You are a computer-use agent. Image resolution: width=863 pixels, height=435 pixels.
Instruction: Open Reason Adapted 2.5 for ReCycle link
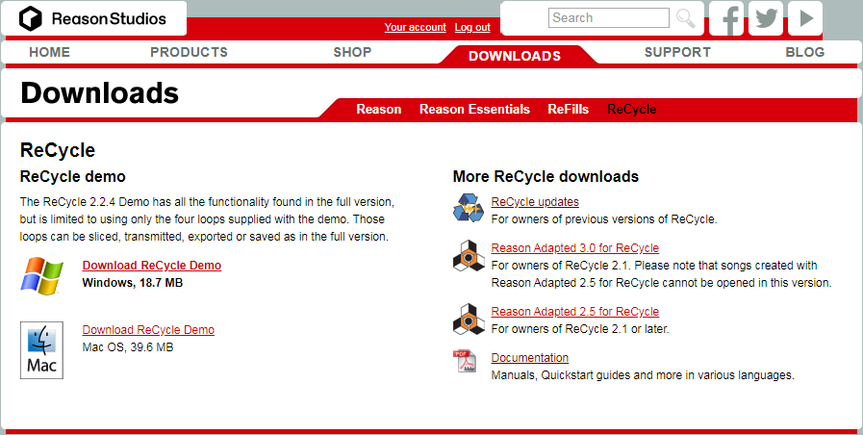575,312
